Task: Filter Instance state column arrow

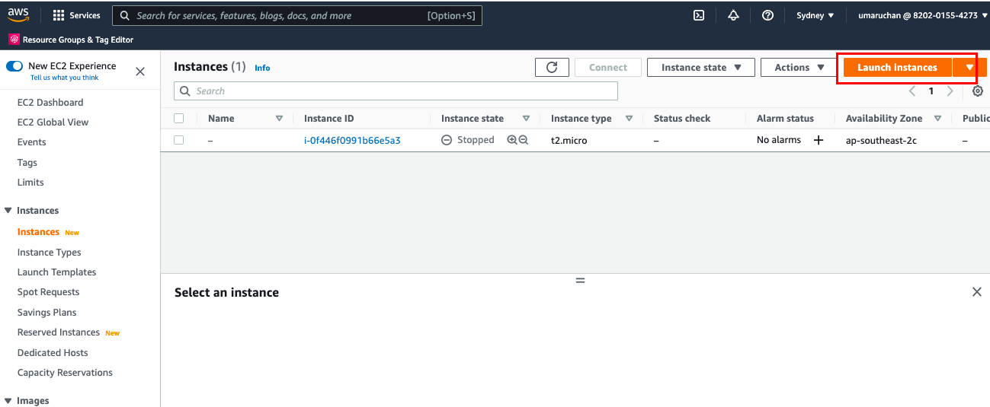Action: (526, 119)
